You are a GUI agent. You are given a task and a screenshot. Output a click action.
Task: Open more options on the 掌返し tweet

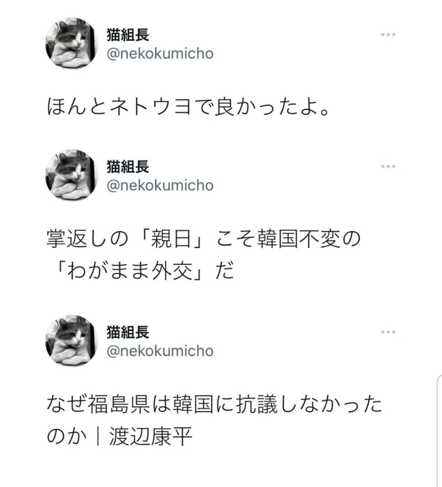pyautogui.click(x=388, y=166)
